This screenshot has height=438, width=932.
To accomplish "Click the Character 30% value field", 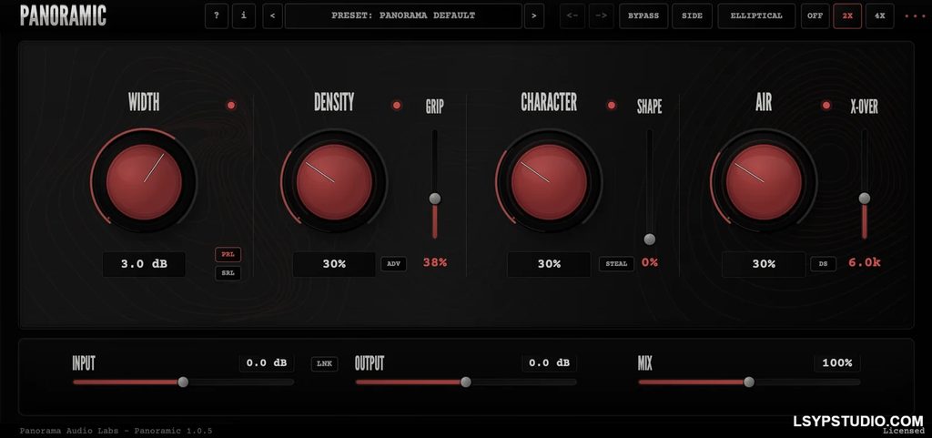I will [549, 264].
